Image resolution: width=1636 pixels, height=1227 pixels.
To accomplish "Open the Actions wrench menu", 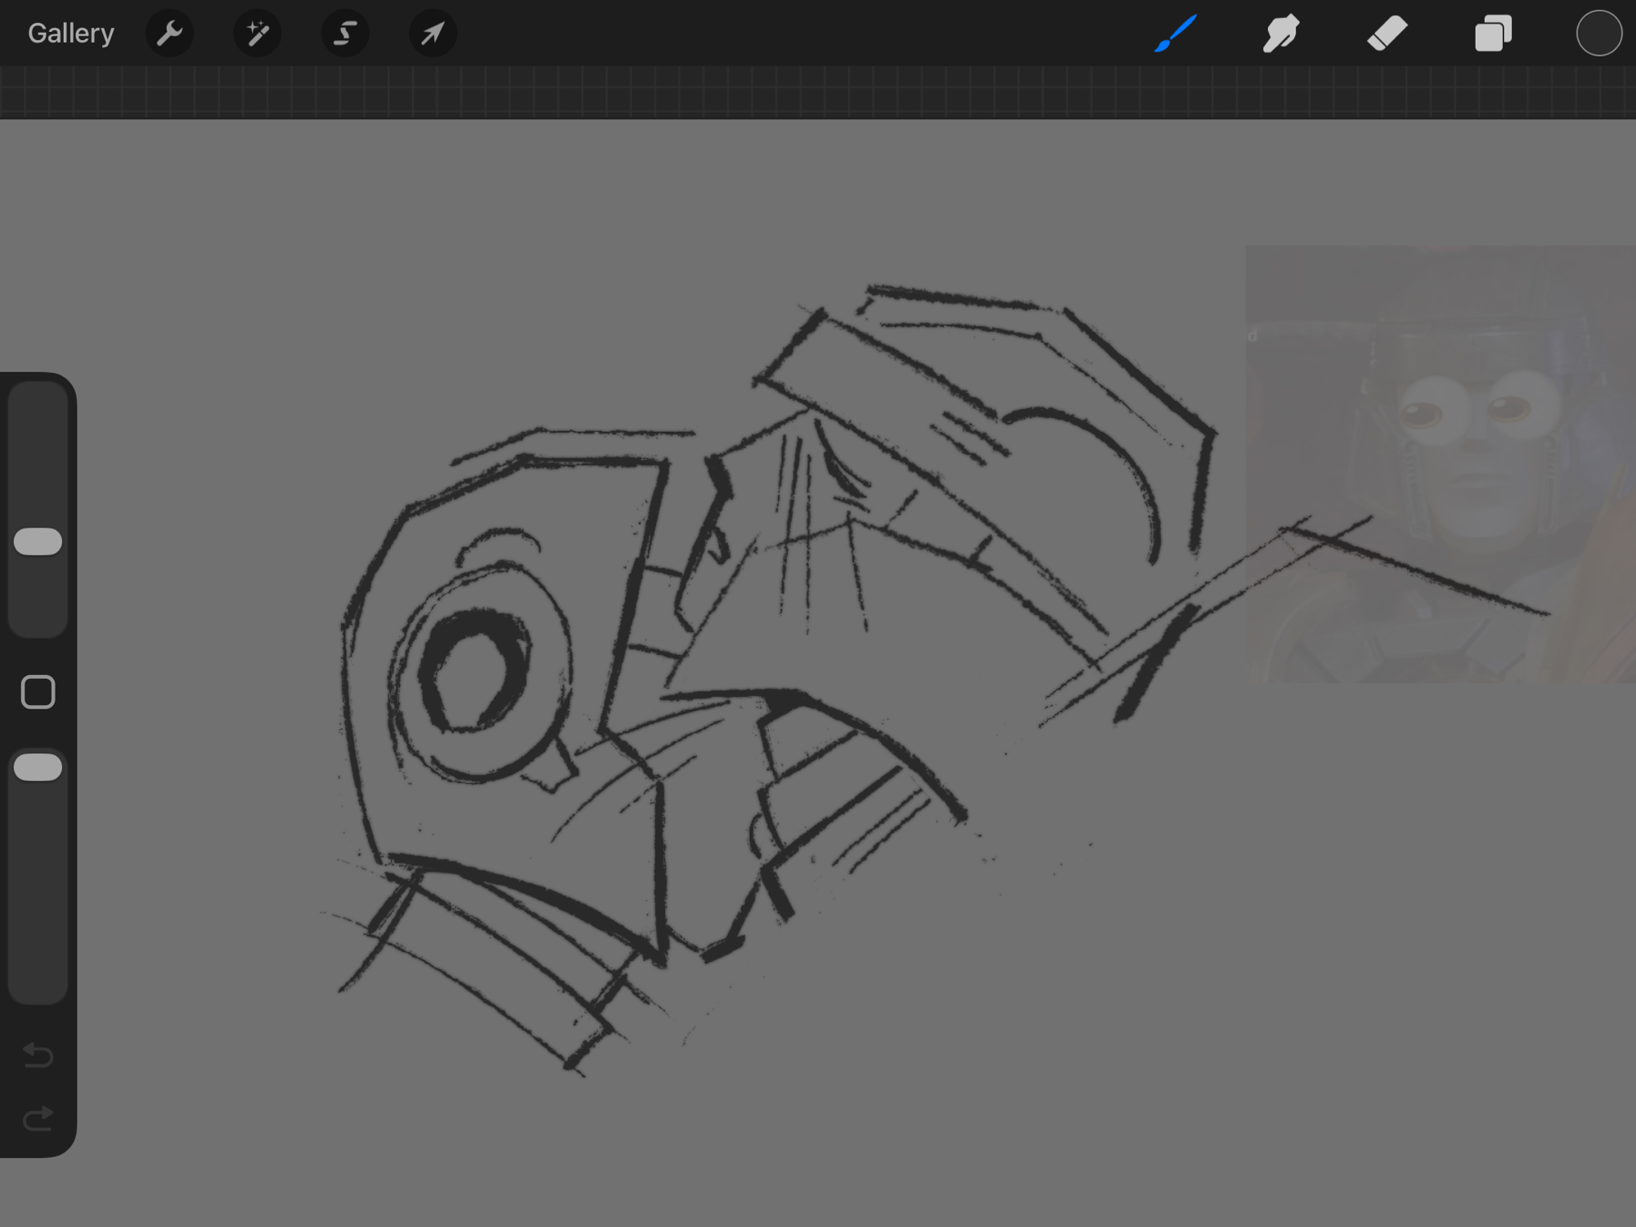I will tap(169, 34).
